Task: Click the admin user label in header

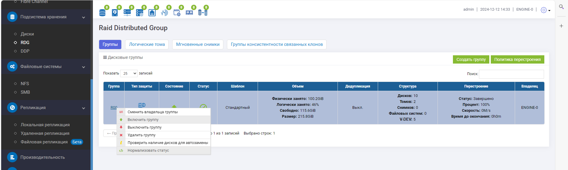Action: [x=469, y=9]
